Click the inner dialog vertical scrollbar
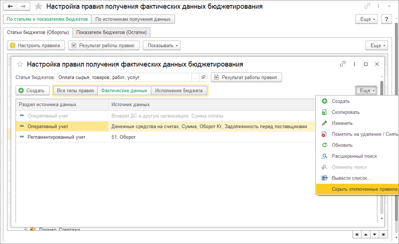399x244 pixels. 382,148
